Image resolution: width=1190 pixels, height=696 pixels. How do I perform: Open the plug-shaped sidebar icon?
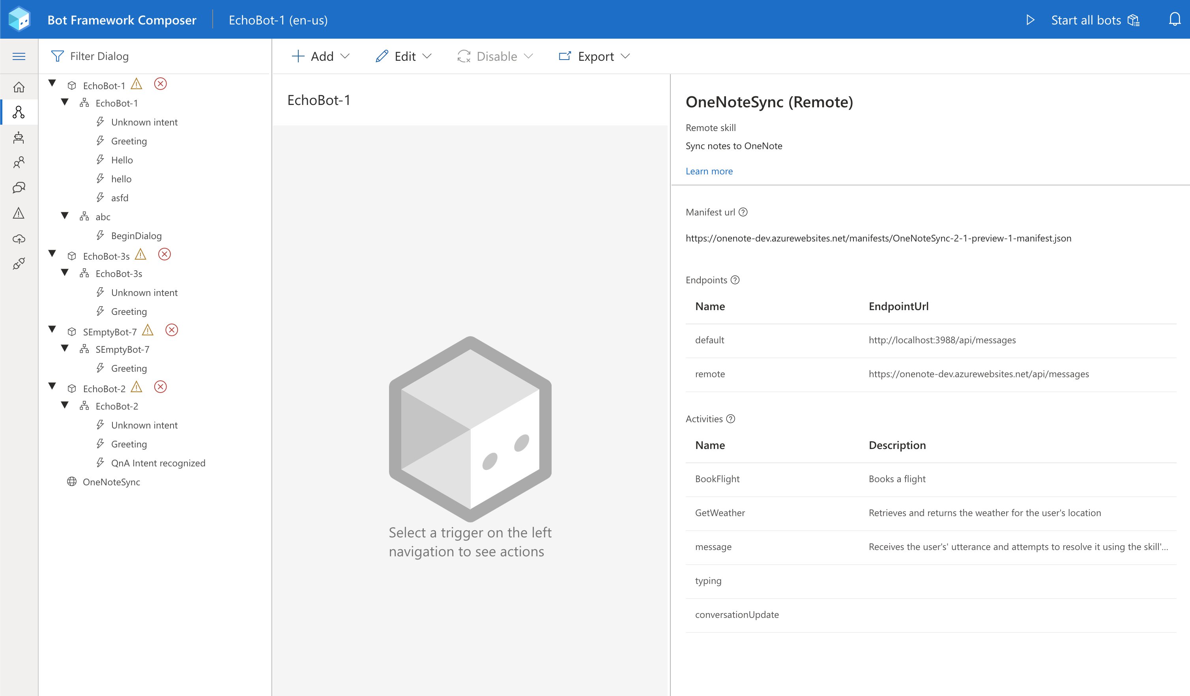click(19, 264)
